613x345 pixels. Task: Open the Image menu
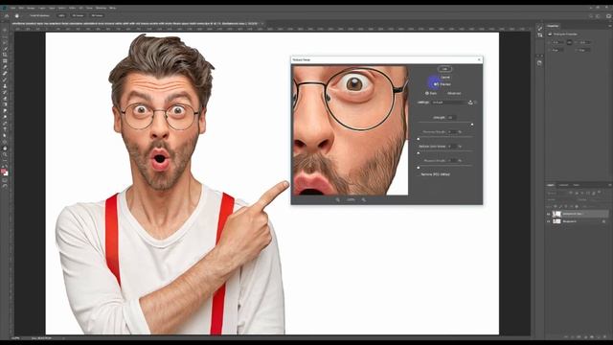point(31,8)
